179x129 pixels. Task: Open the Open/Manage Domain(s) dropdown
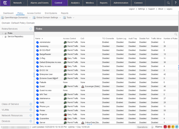(30, 18)
